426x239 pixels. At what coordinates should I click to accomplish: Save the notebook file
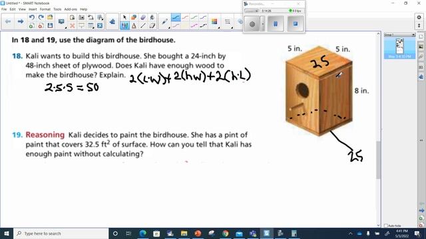(50, 26)
